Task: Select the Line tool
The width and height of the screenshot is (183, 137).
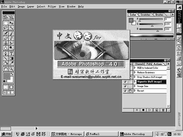Action: pos(5,58)
